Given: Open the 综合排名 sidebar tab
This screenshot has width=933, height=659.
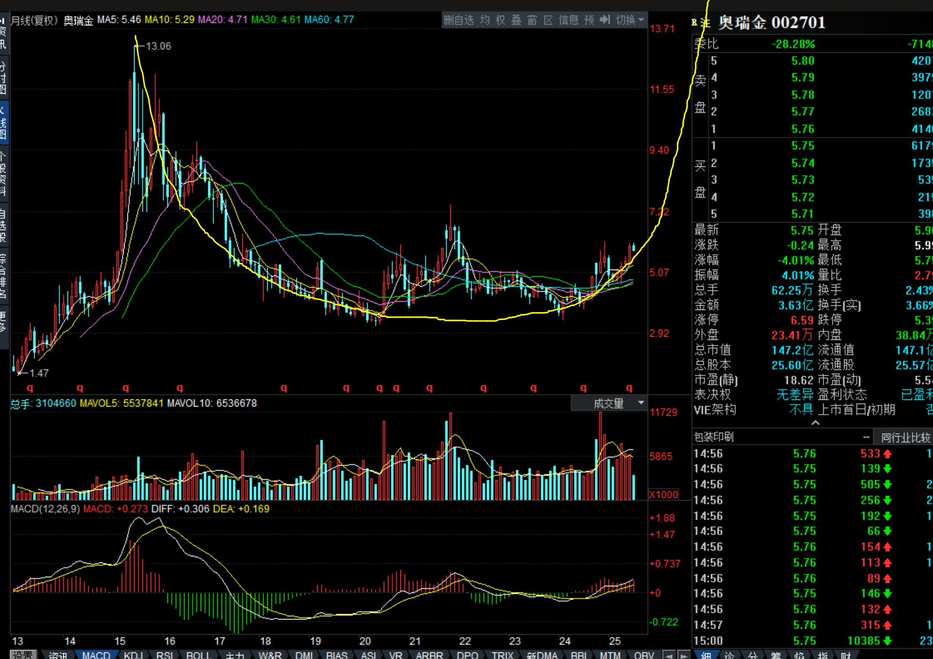Looking at the screenshot, I should 4,277.
